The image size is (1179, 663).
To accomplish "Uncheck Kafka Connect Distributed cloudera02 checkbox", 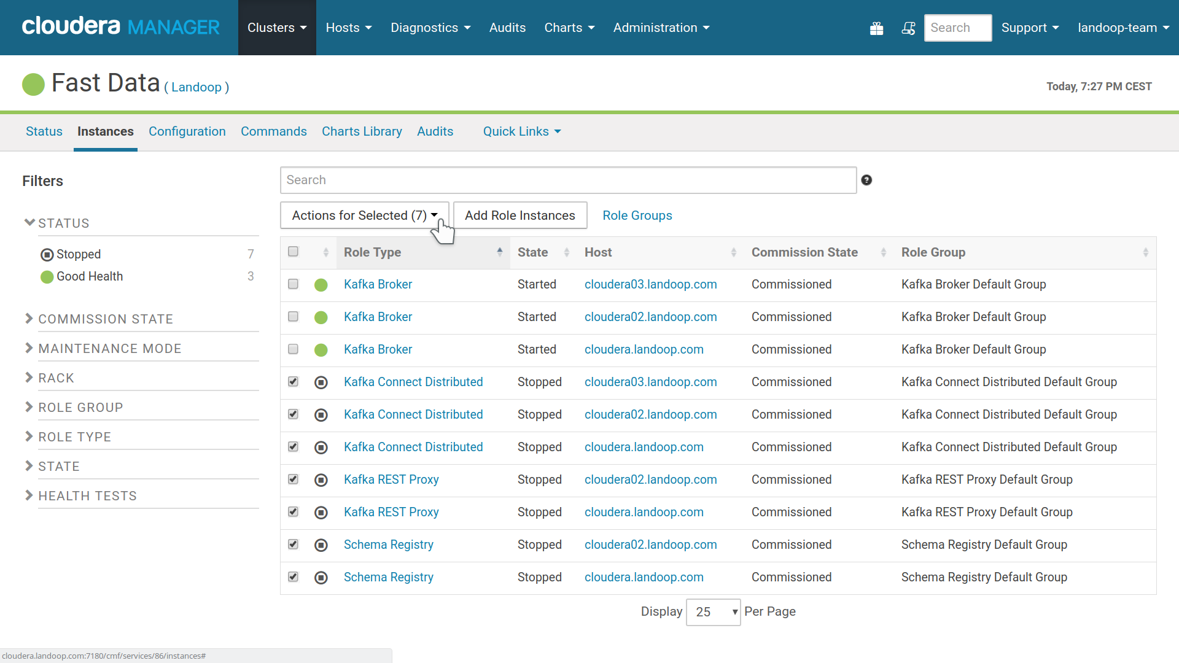I will point(293,414).
